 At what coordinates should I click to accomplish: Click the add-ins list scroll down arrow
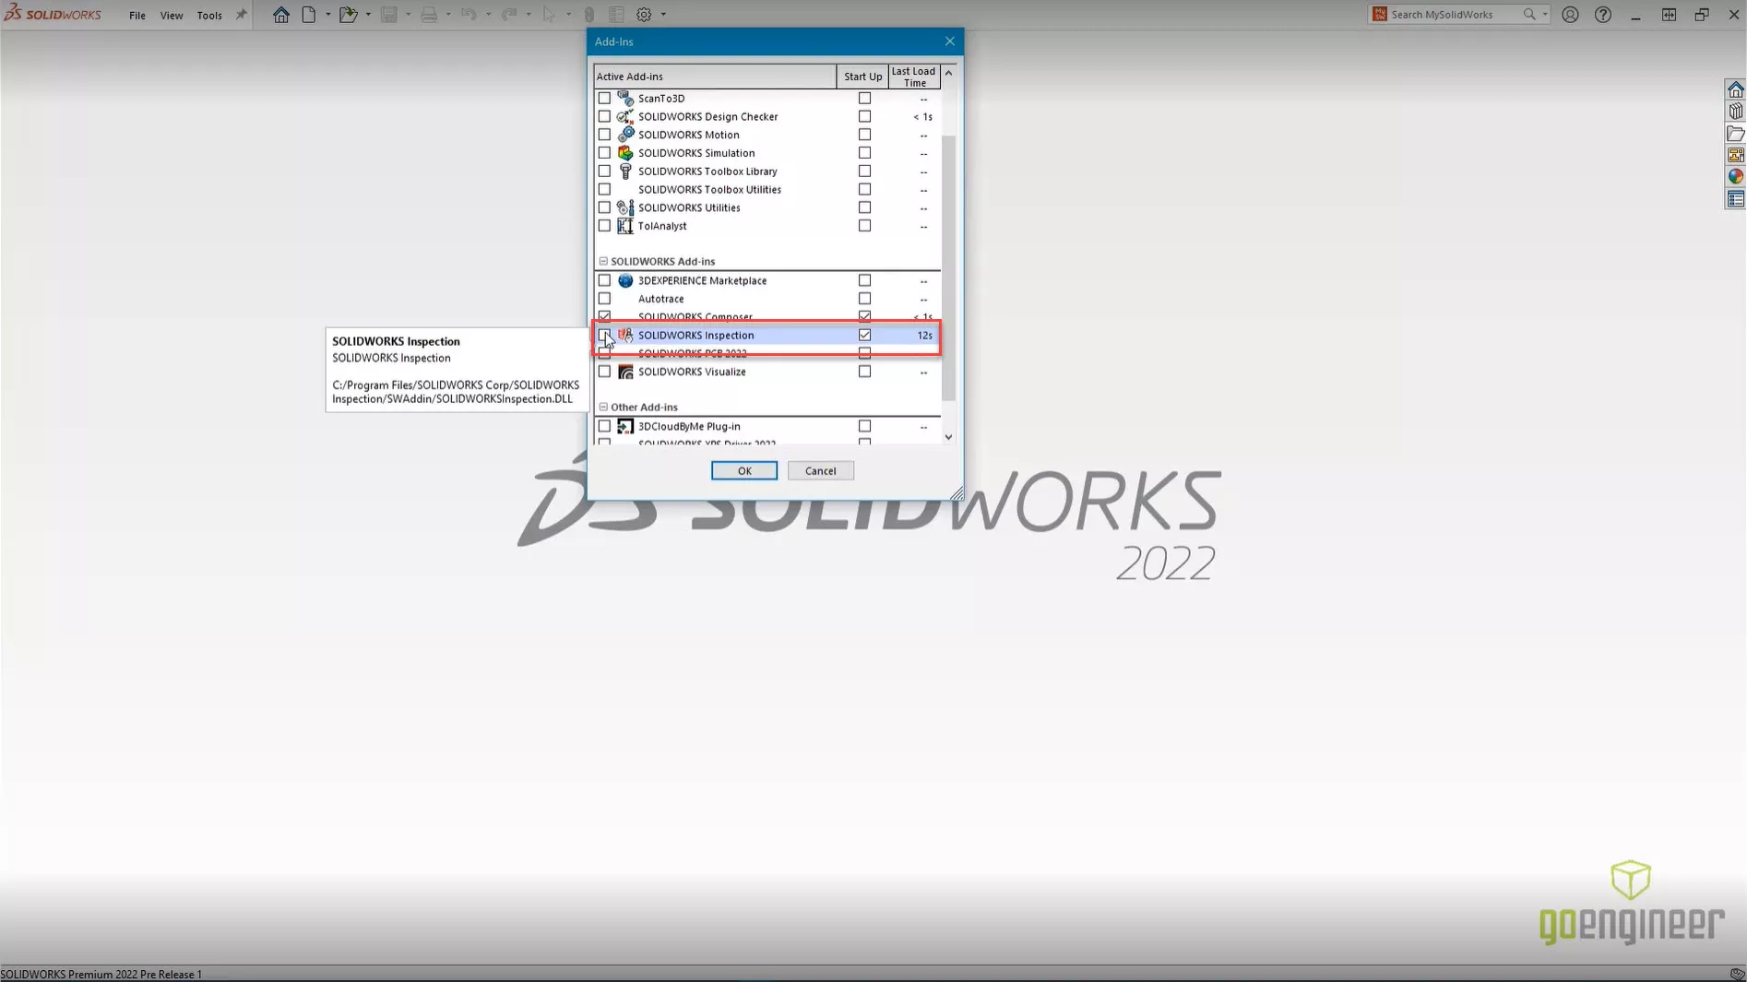pyautogui.click(x=948, y=437)
